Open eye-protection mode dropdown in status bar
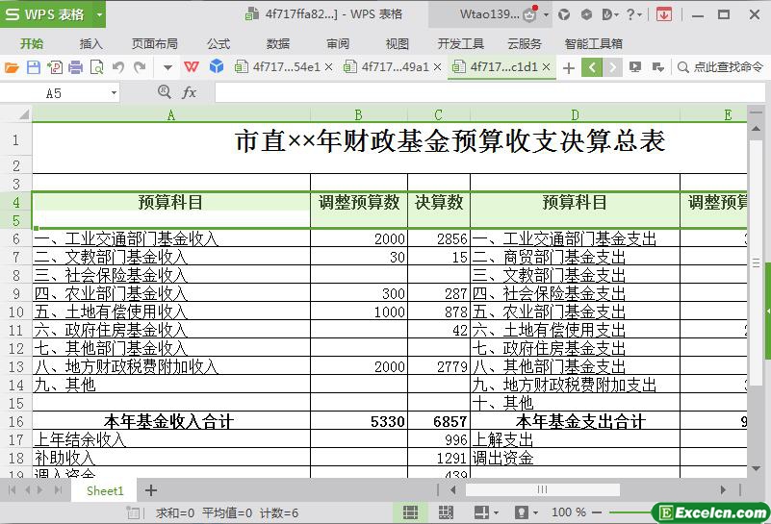 click(527, 512)
